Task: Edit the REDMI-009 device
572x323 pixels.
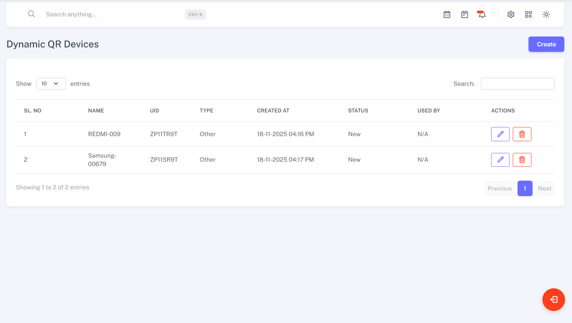Action: (500, 134)
